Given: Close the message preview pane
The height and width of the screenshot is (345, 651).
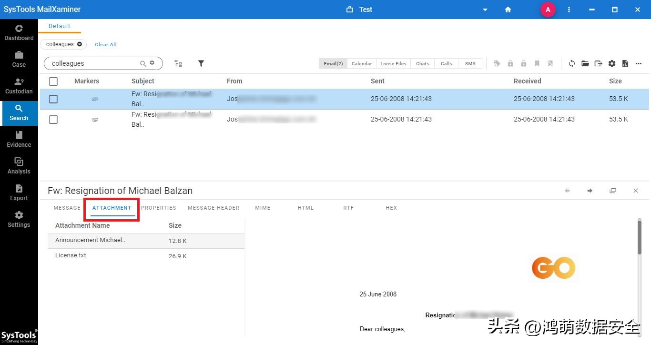Looking at the screenshot, I should click(x=636, y=191).
